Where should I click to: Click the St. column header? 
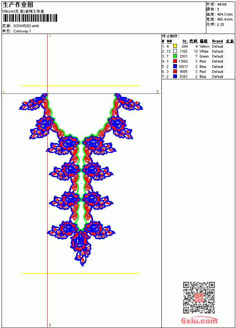pos(185,41)
